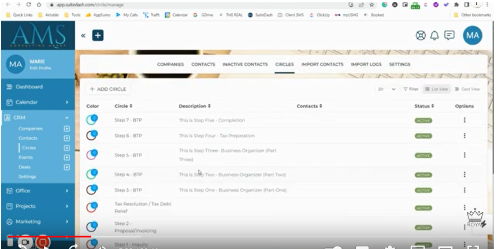The width and height of the screenshot is (498, 249).
Task: Open Companies in the CRM submenu
Action: (31, 129)
